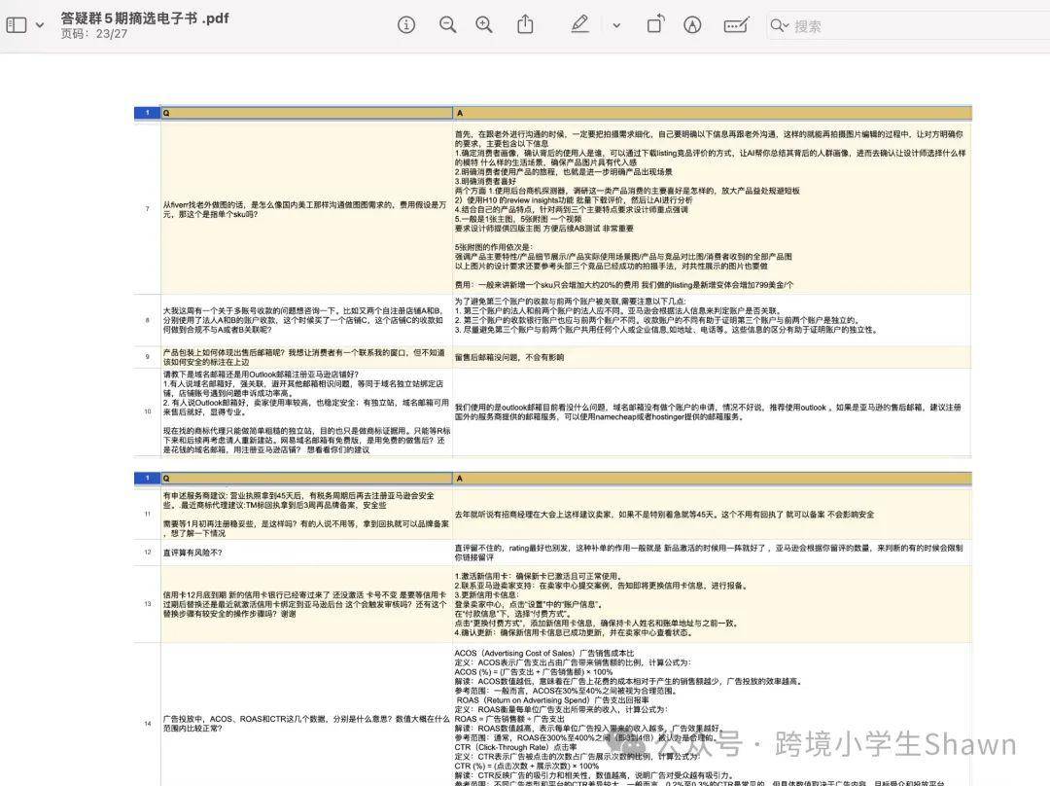Image resolution: width=1050 pixels, height=786 pixels.
Task: Click row number 7 cell
Action: 148,208
